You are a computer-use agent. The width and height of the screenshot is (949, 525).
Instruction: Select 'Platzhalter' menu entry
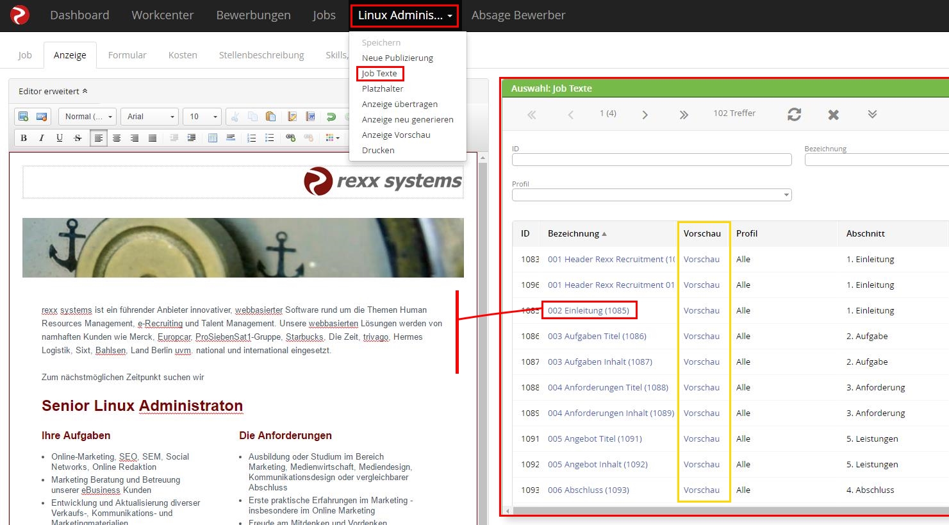coord(383,88)
